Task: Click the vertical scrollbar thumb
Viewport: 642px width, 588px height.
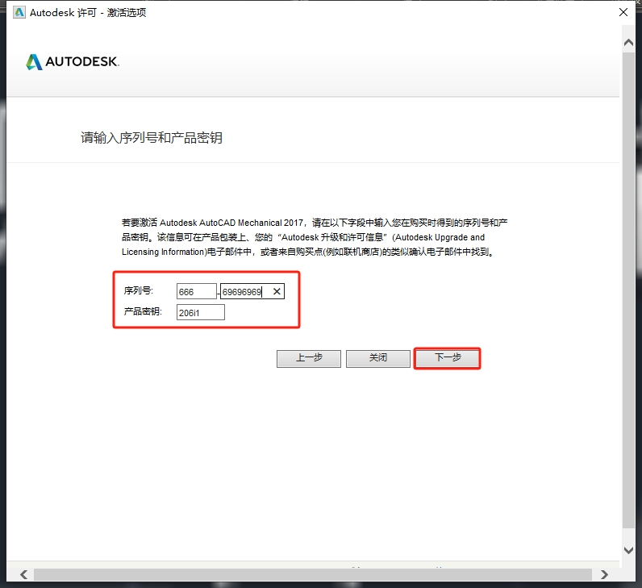Action: [630, 290]
